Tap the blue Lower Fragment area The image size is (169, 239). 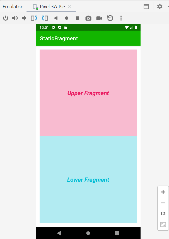[88, 180]
